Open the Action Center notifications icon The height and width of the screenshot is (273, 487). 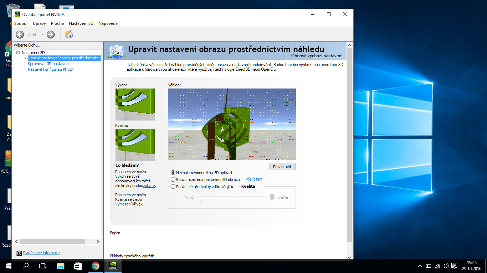tap(454, 266)
